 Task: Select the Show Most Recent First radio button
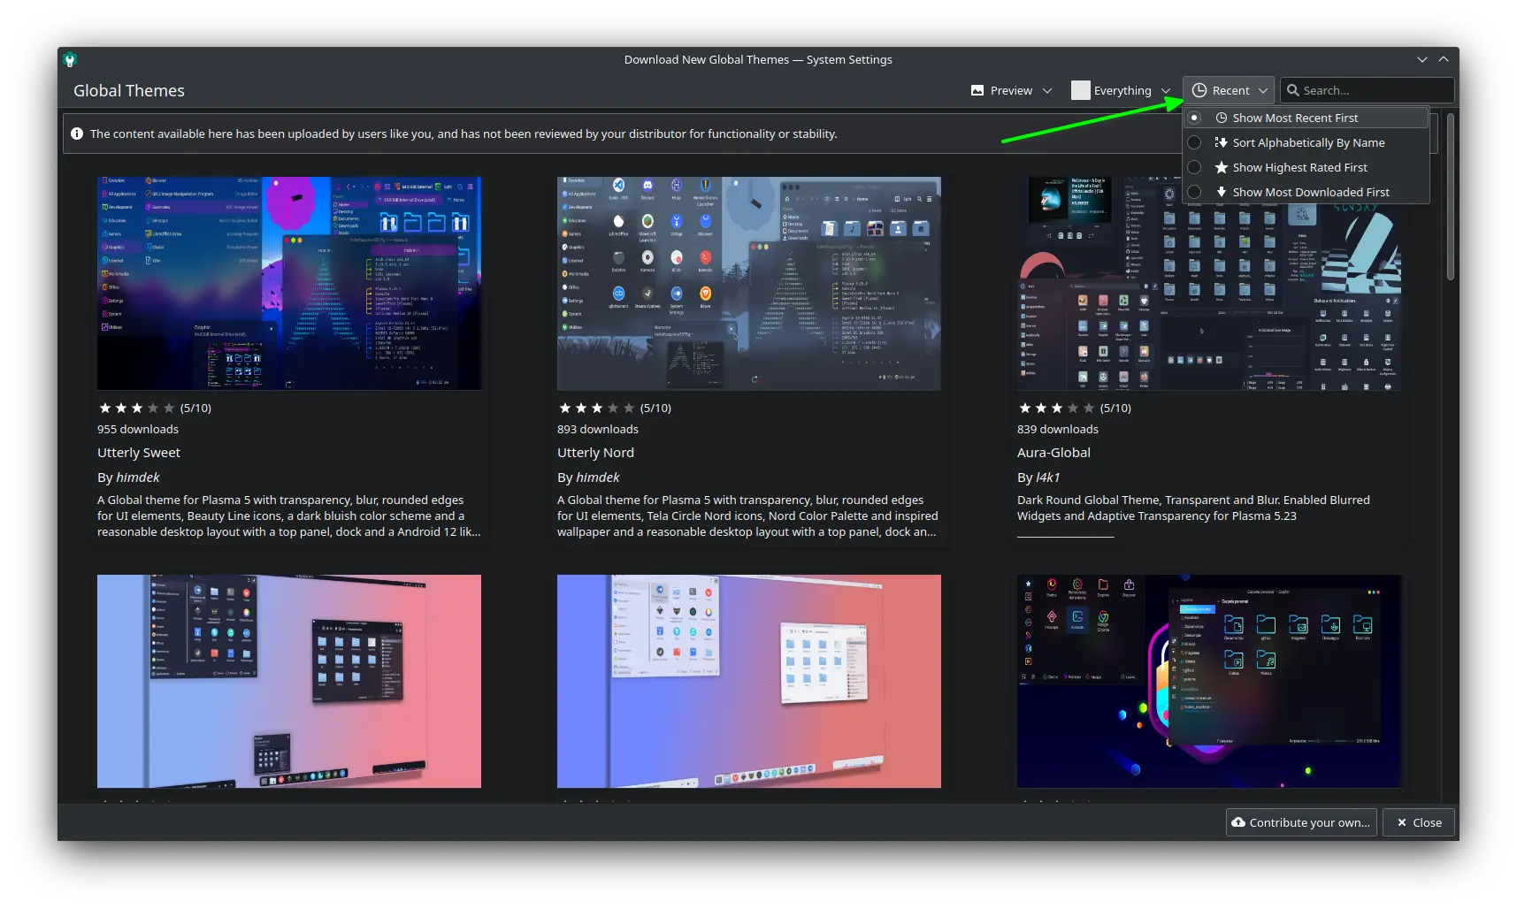tap(1194, 118)
